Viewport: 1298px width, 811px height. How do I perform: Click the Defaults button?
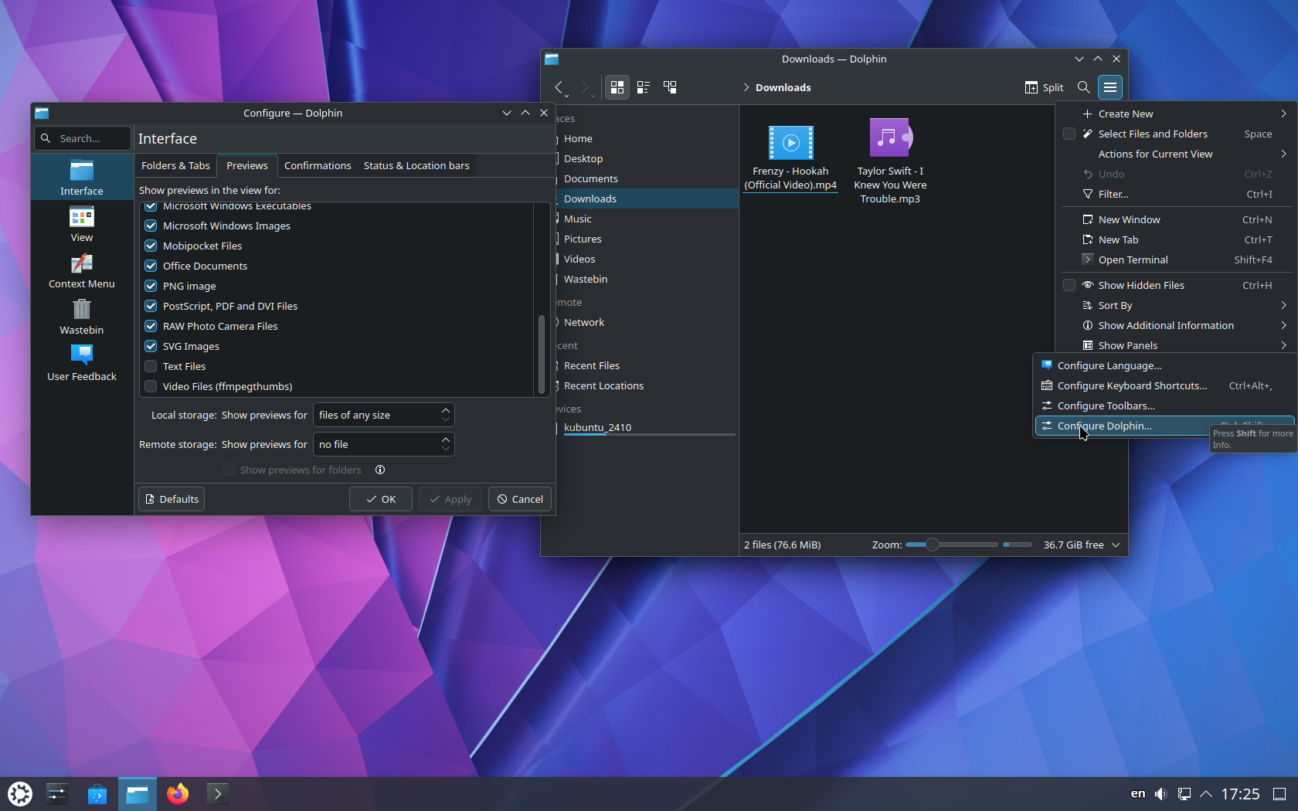tap(172, 499)
